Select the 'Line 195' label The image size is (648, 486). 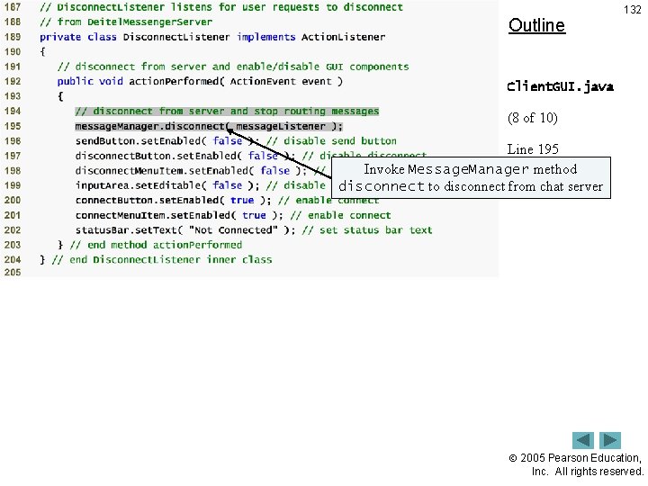point(533,149)
